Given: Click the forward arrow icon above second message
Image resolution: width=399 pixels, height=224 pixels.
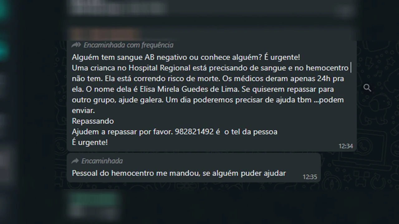Looking at the screenshot, I should (x=75, y=161).
